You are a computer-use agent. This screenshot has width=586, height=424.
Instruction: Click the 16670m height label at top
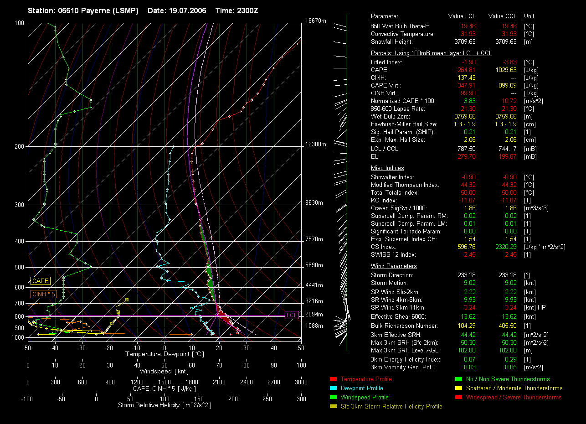[x=315, y=21]
